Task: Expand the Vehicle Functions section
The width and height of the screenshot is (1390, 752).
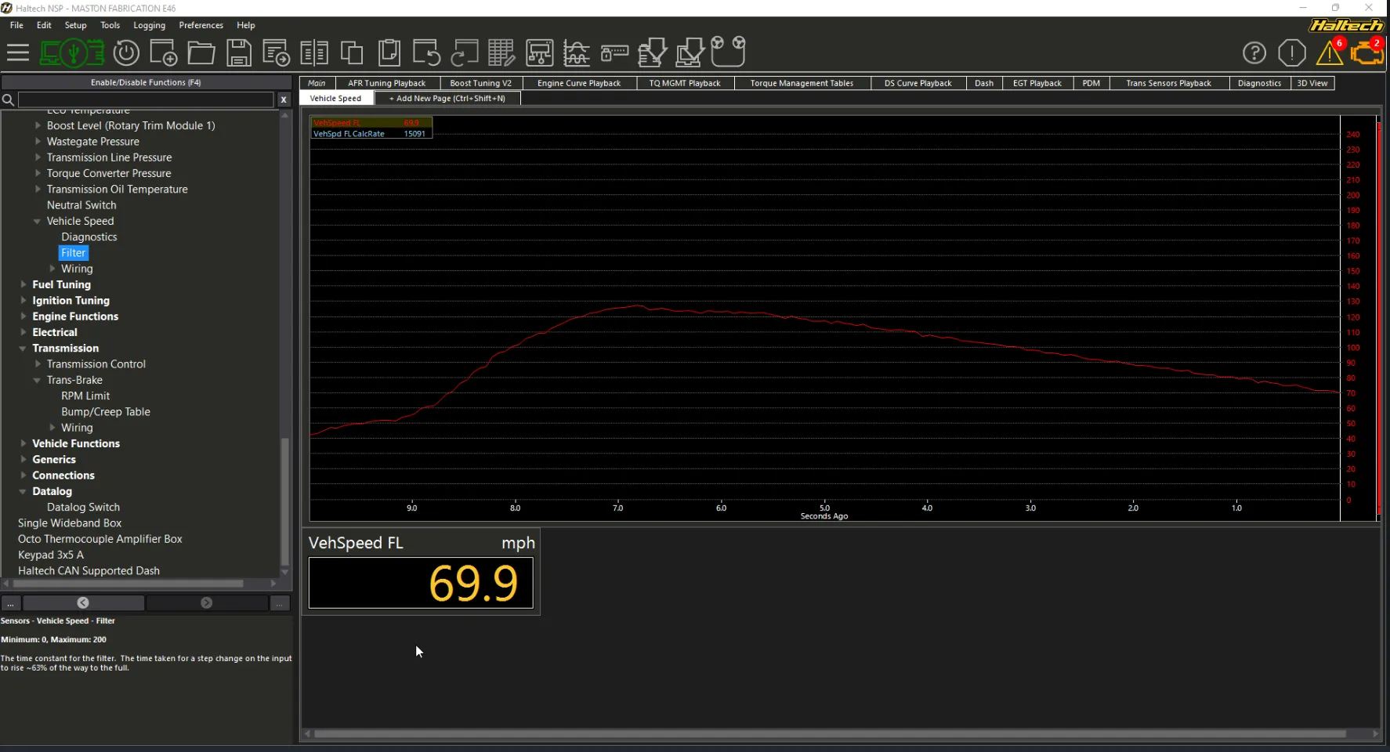Action: [x=23, y=443]
